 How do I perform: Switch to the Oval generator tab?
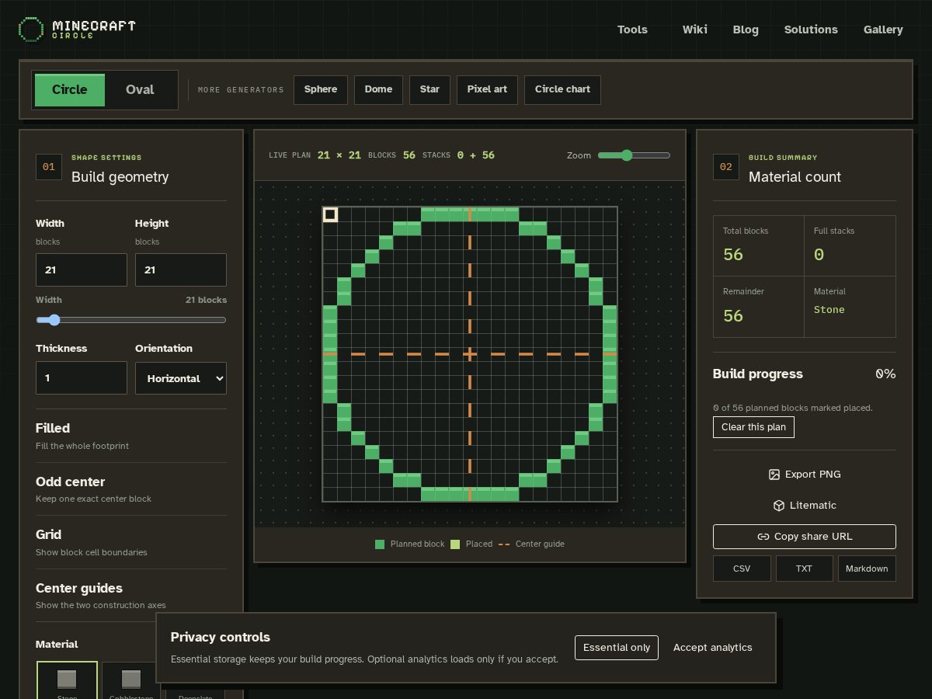(x=140, y=89)
